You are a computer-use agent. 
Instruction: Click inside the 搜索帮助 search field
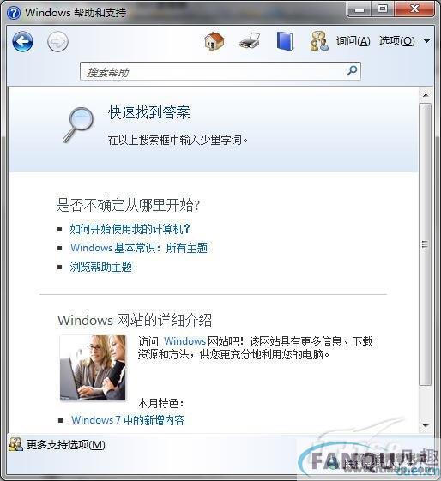click(x=220, y=71)
